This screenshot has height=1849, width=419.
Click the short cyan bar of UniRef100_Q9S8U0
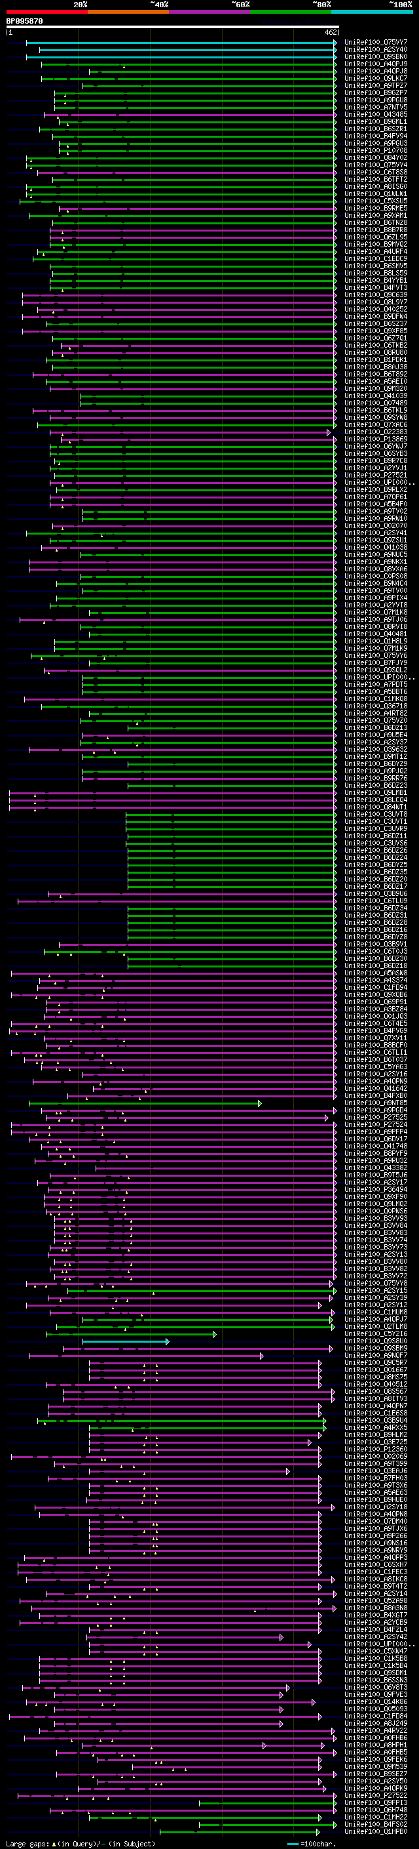coord(125,1341)
